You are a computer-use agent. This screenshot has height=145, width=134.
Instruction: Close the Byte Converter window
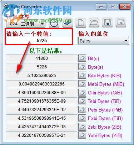pyautogui.click(x=125, y=7)
